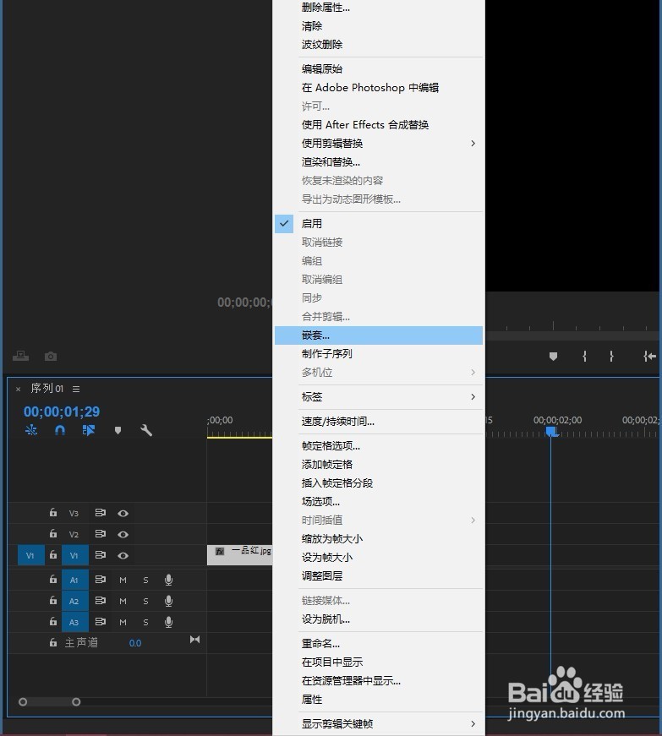
Task: Toggle V2 sync lock
Action: point(101,534)
